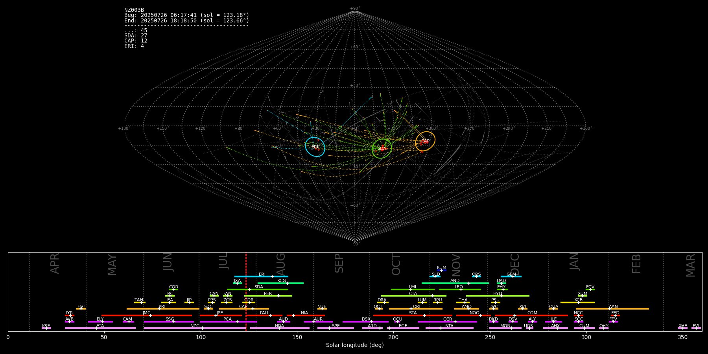This screenshot has width=708, height=354.
Task: Click the KCG shower bar on the timeline
Action: (x=280, y=283)
